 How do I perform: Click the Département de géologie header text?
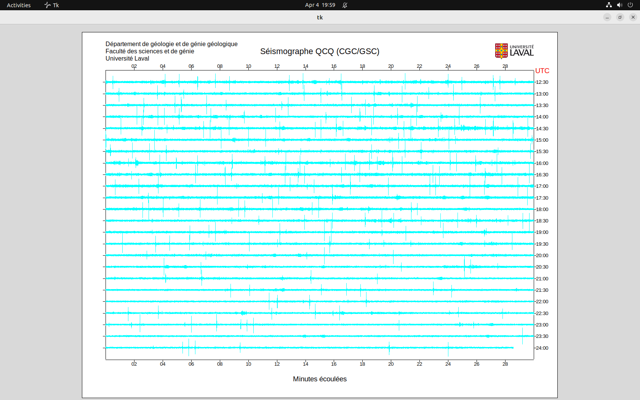coord(171,44)
